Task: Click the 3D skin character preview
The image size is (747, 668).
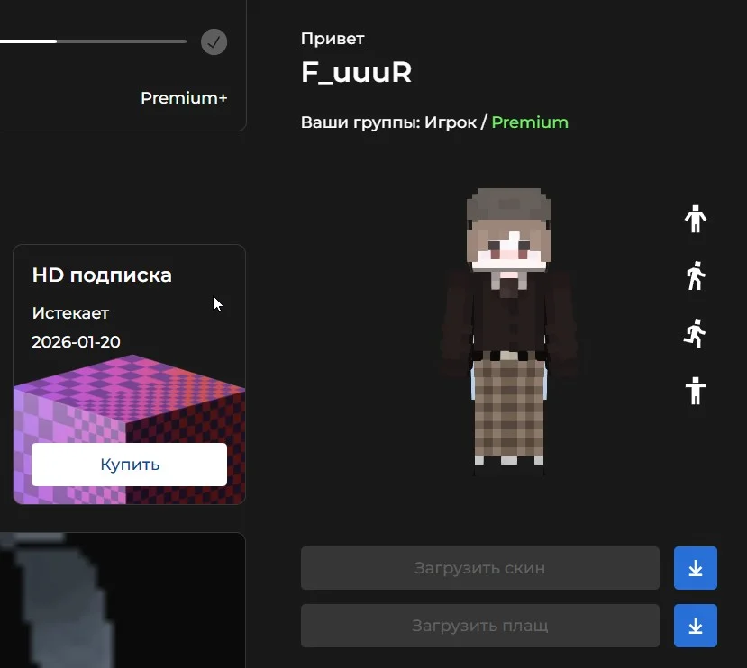Action: pos(509,333)
